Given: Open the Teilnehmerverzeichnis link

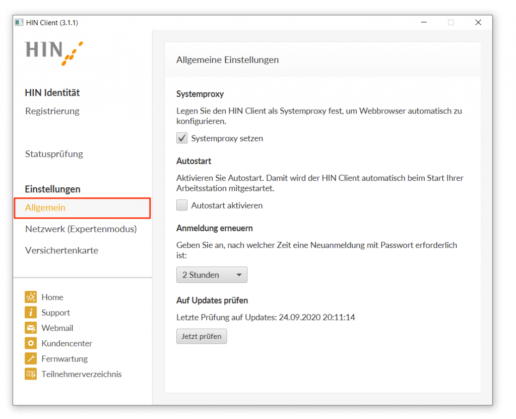Looking at the screenshot, I should (82, 374).
